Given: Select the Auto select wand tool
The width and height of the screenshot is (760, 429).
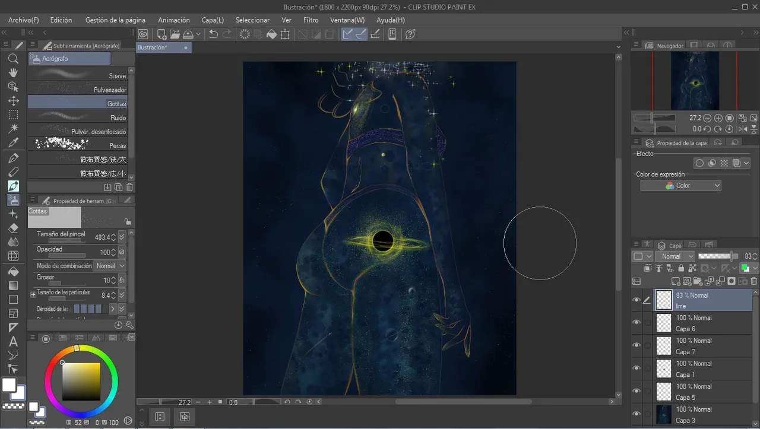Looking at the screenshot, I should (x=13, y=129).
